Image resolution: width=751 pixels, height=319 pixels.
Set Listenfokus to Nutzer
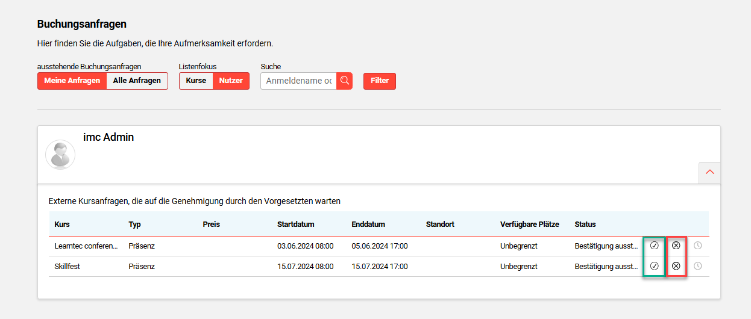tap(231, 81)
